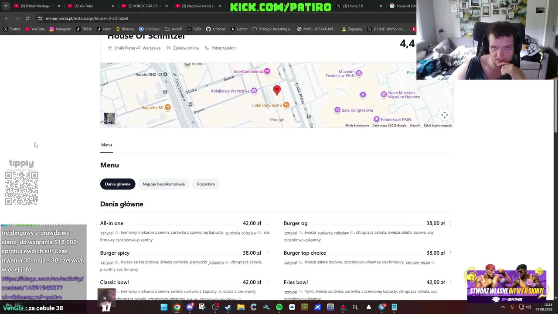The width and height of the screenshot is (558, 314).
Task: Open the Twitter bookmark
Action: 12,29
